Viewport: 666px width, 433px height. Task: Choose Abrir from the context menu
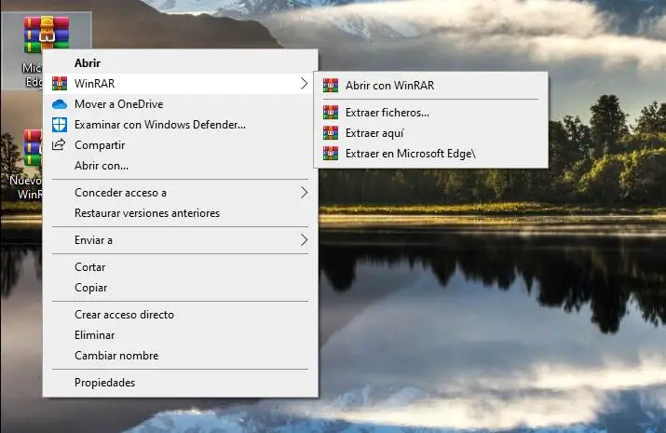181,62
